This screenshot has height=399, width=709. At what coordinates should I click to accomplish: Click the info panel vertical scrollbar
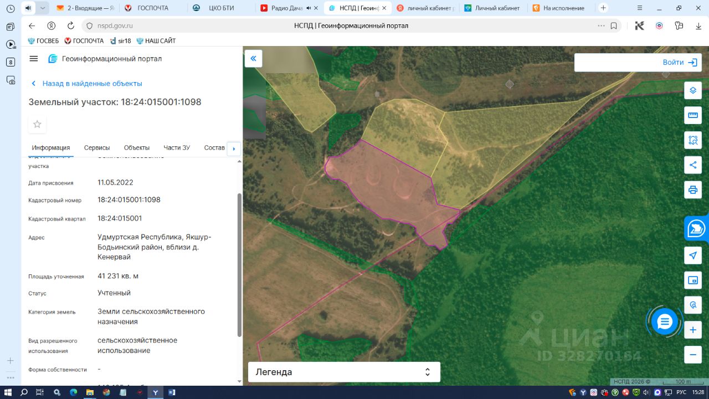point(239,265)
